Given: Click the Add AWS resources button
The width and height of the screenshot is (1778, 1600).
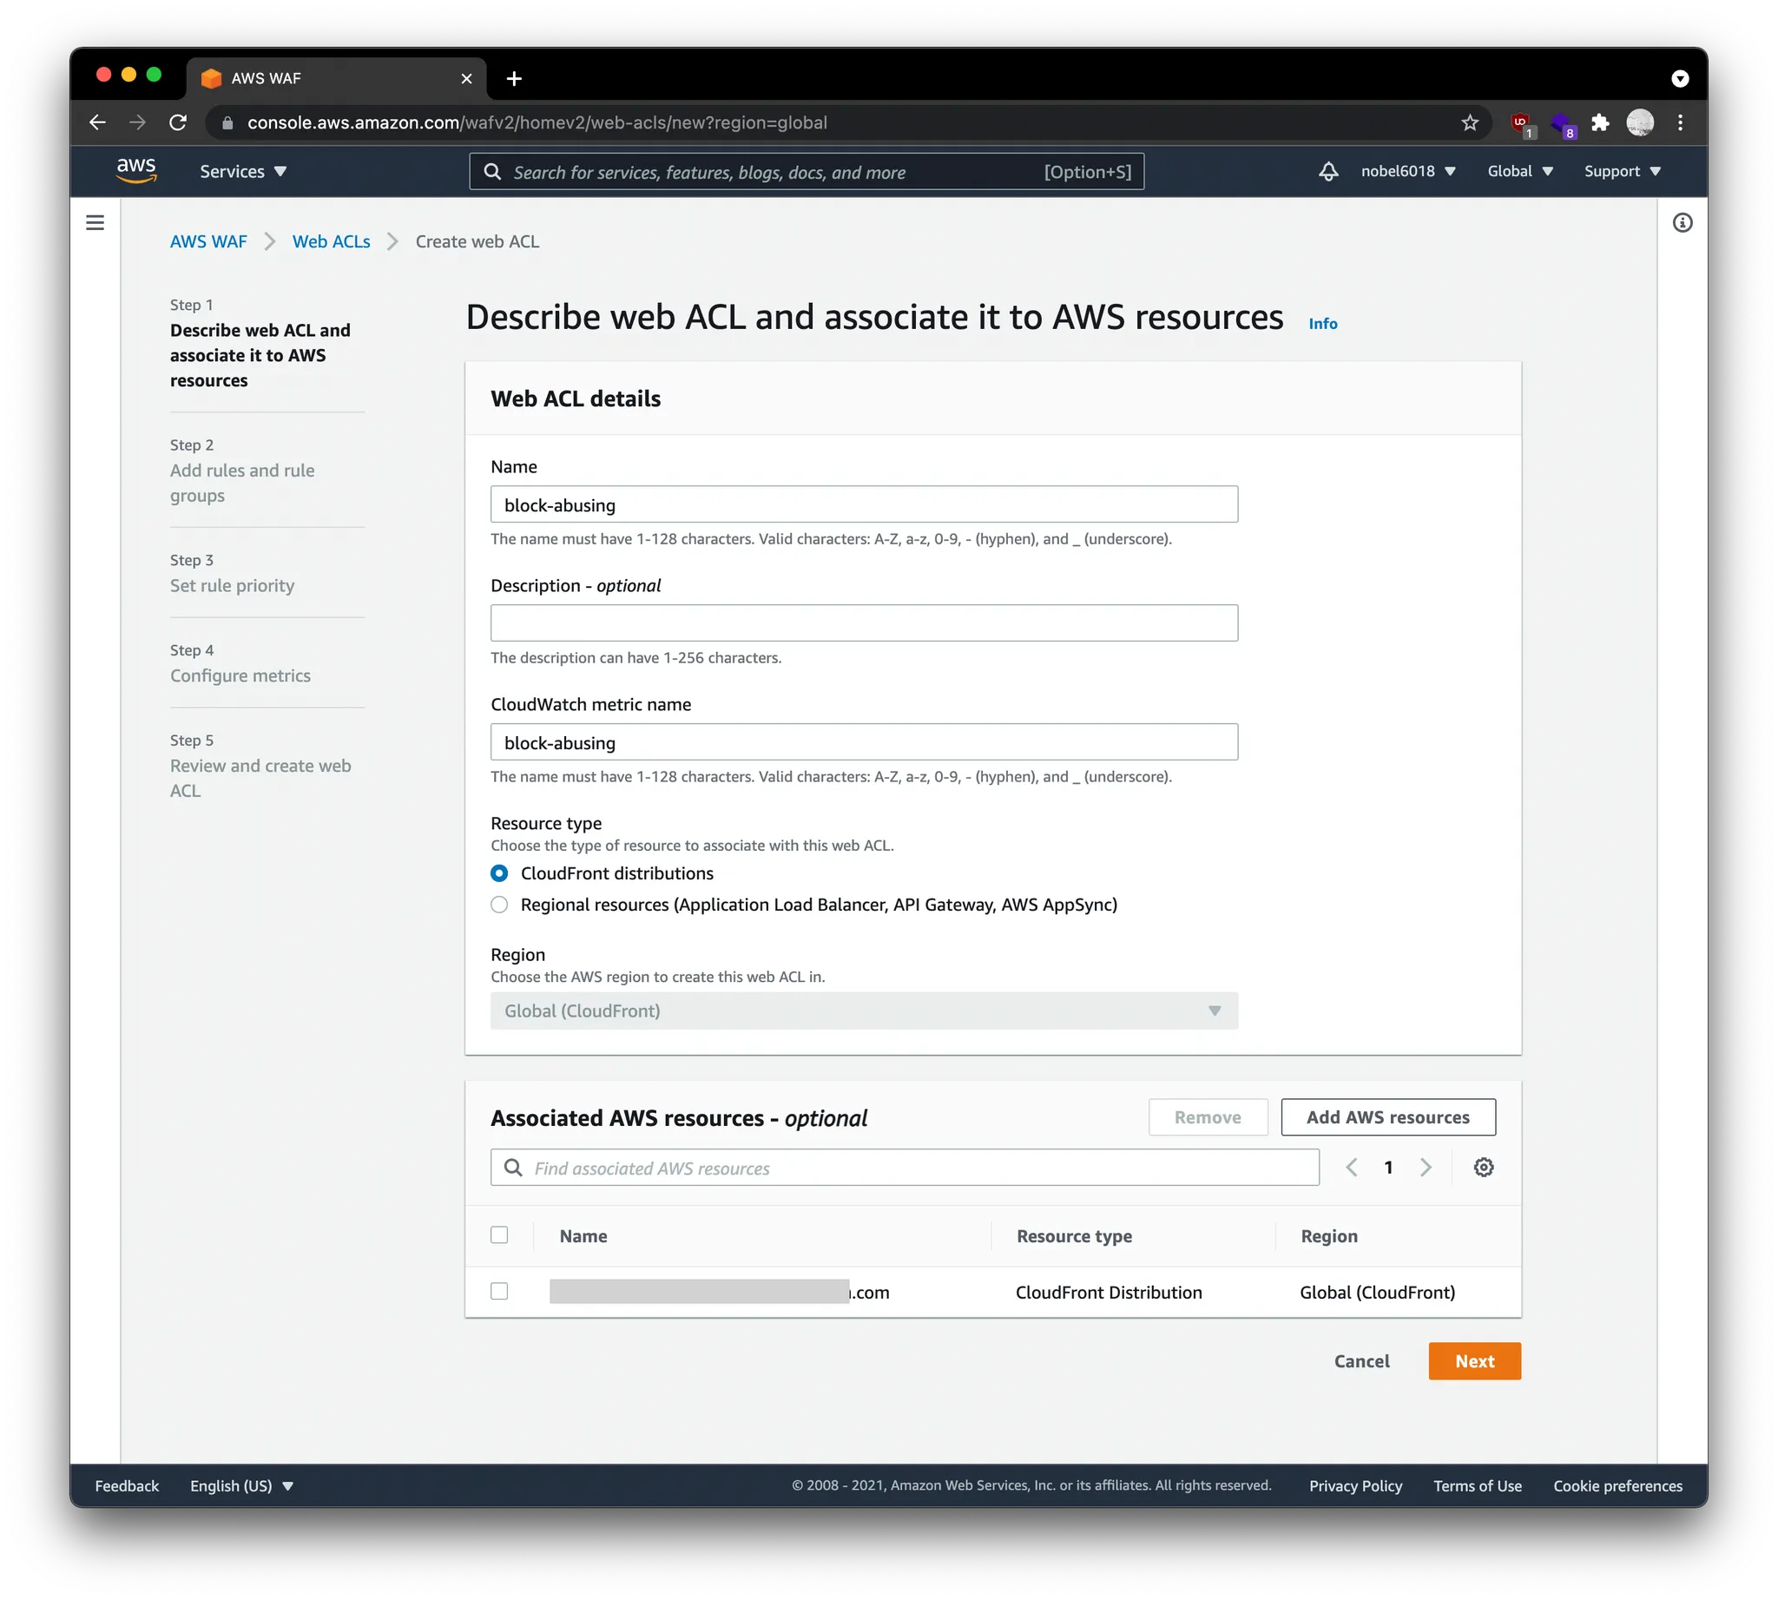Looking at the screenshot, I should coord(1387,1117).
